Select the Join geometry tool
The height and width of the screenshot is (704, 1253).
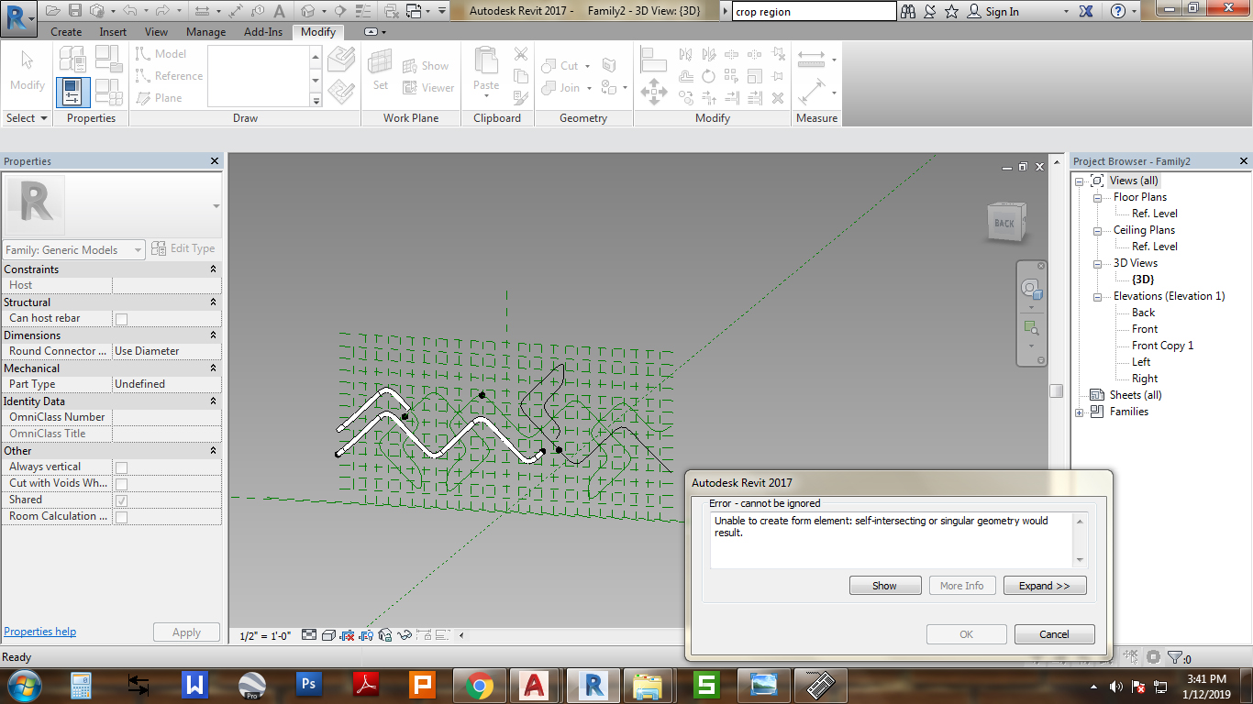pyautogui.click(x=564, y=87)
